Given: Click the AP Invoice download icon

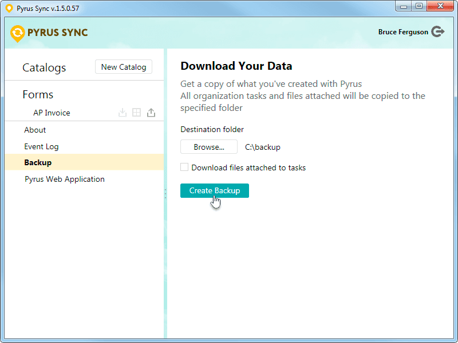Looking at the screenshot, I should (x=123, y=113).
